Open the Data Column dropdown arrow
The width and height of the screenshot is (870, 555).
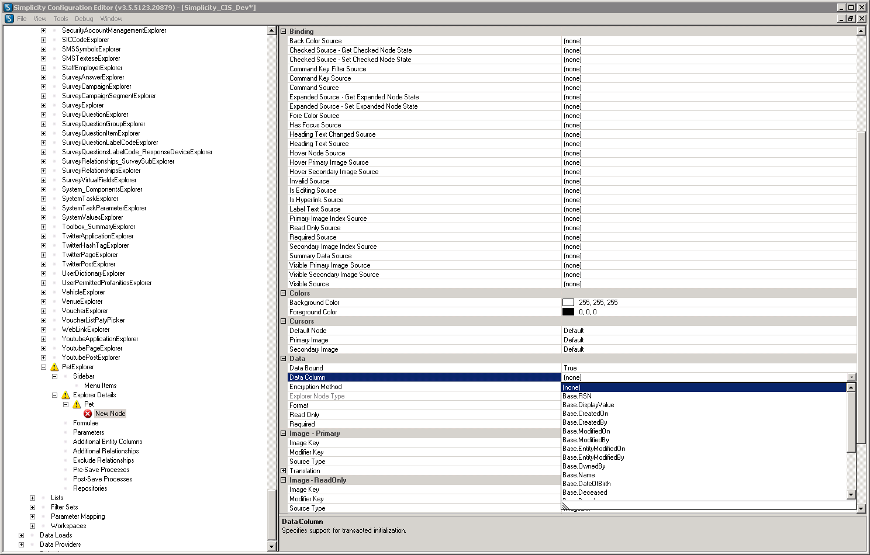click(851, 377)
